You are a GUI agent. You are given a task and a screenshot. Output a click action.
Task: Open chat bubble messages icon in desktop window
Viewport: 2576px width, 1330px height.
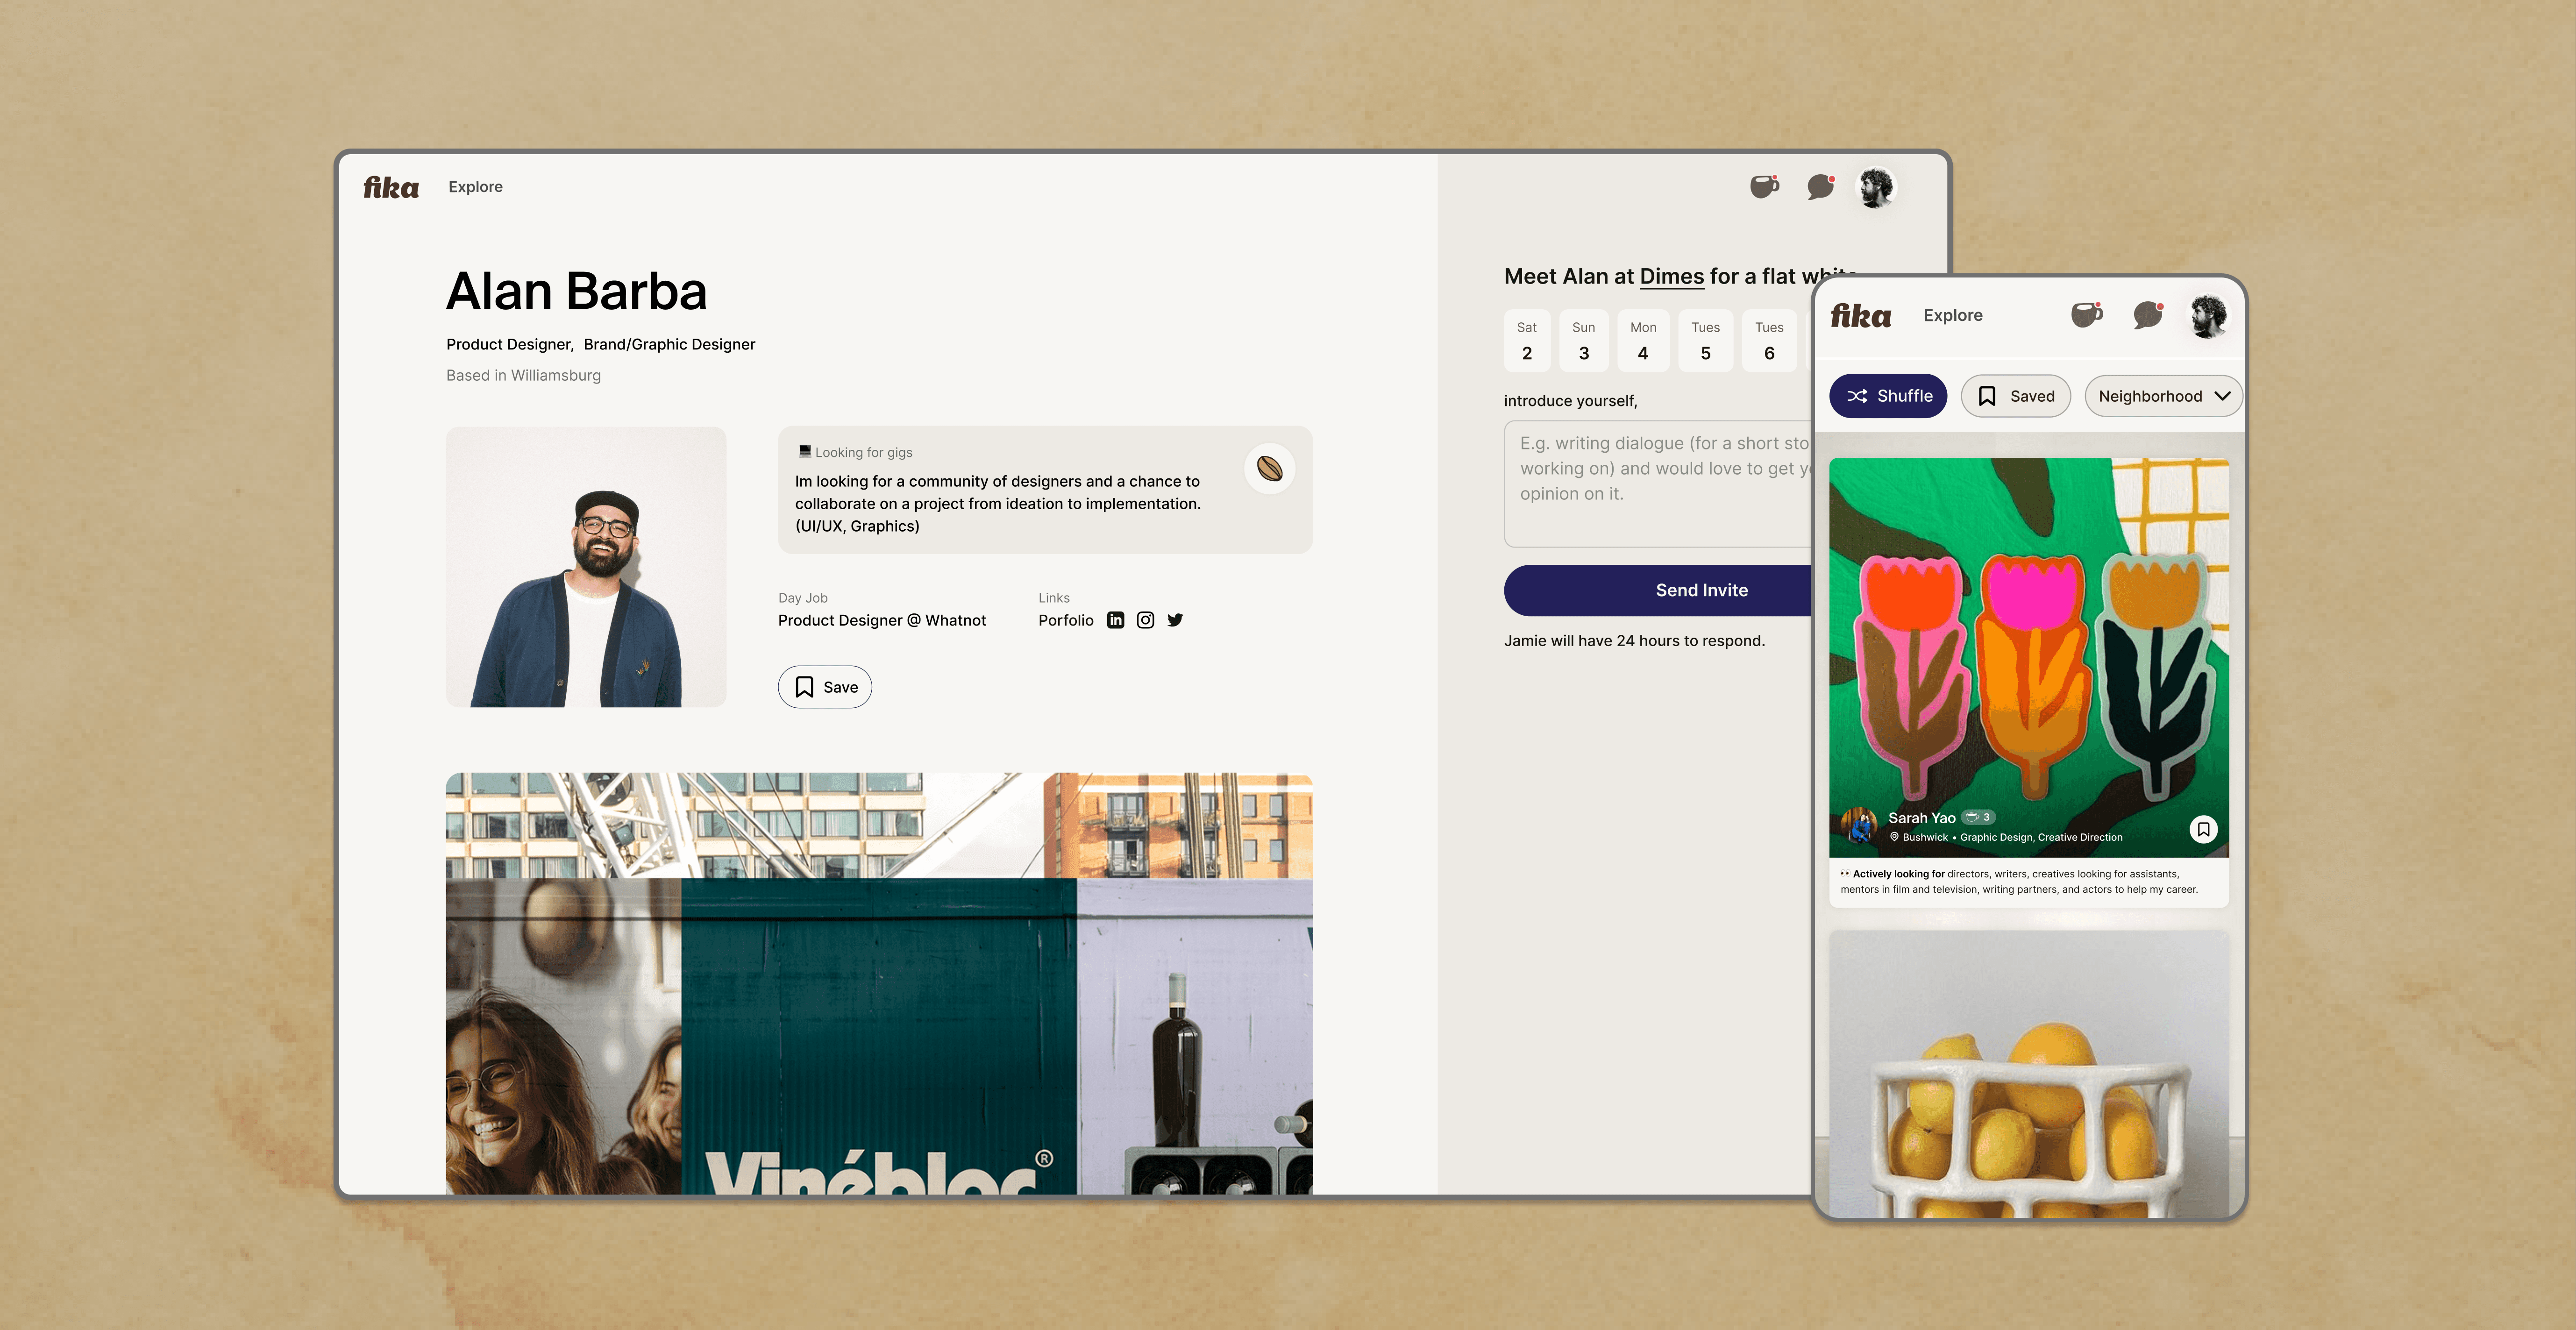coord(1821,186)
